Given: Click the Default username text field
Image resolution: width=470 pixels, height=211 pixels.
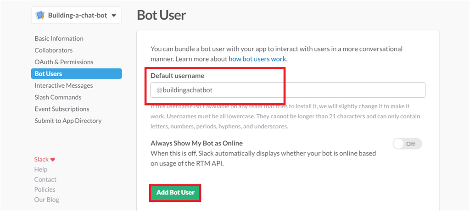Looking at the screenshot, I should point(288,90).
